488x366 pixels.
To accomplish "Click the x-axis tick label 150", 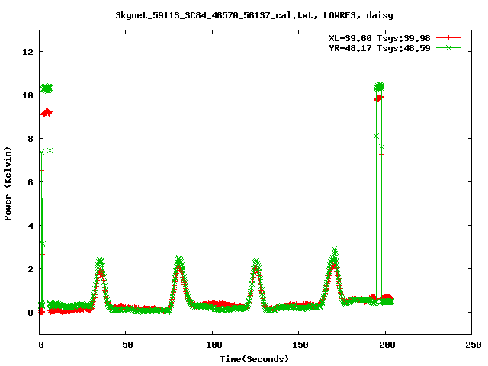I will 300,345.
